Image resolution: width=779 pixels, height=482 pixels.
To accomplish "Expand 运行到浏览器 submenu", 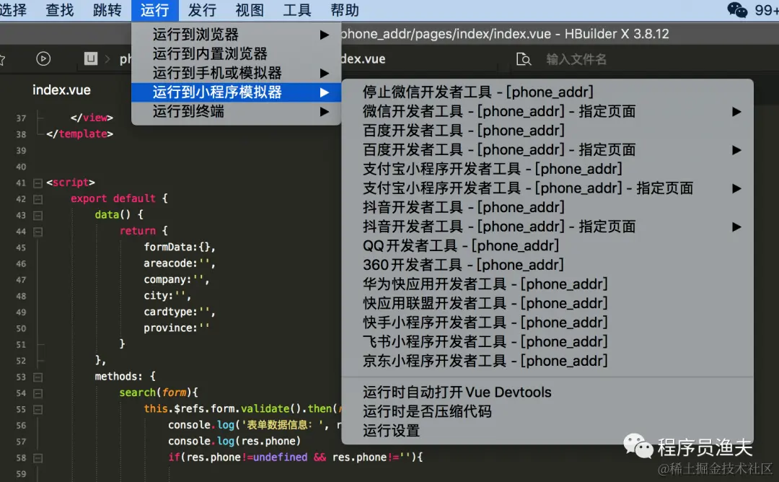I will (x=236, y=35).
